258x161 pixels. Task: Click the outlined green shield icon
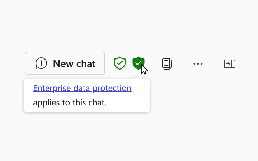[x=120, y=63]
